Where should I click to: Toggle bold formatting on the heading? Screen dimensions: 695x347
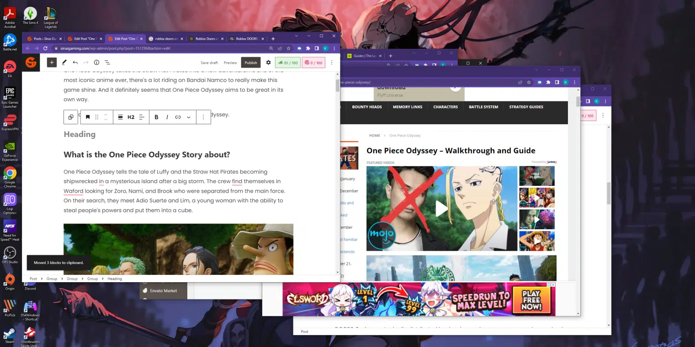(x=156, y=117)
